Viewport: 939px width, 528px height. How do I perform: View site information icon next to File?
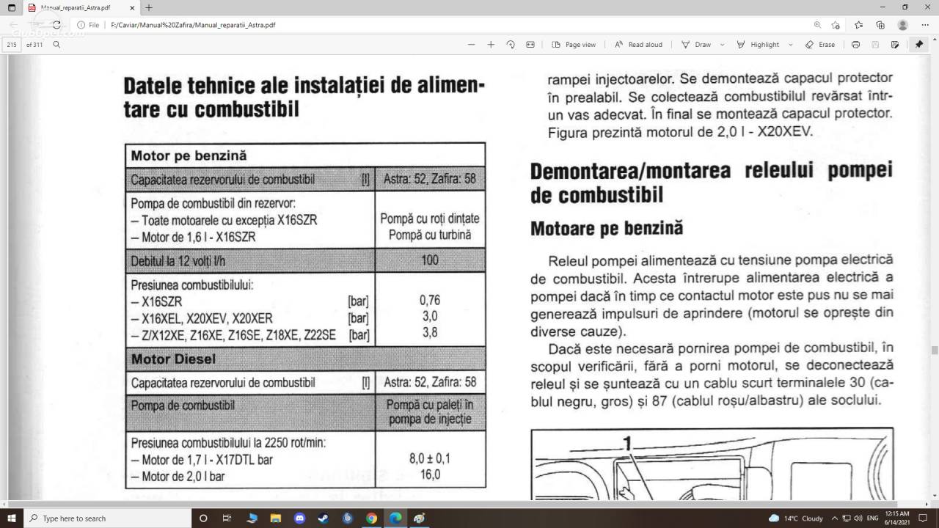pos(81,25)
